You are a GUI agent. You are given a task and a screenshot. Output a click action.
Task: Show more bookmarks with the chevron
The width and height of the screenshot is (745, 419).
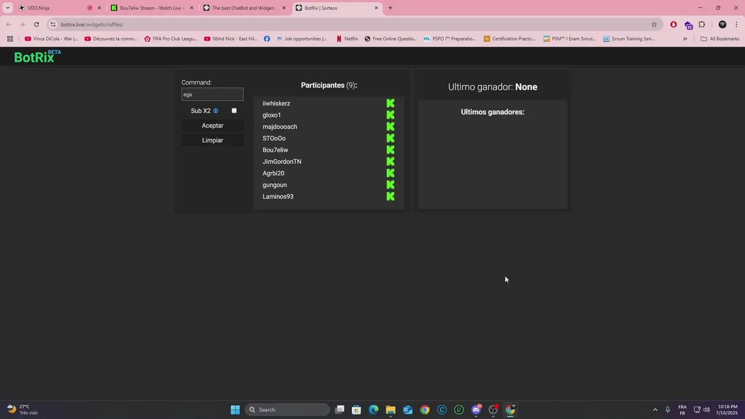[x=685, y=39]
